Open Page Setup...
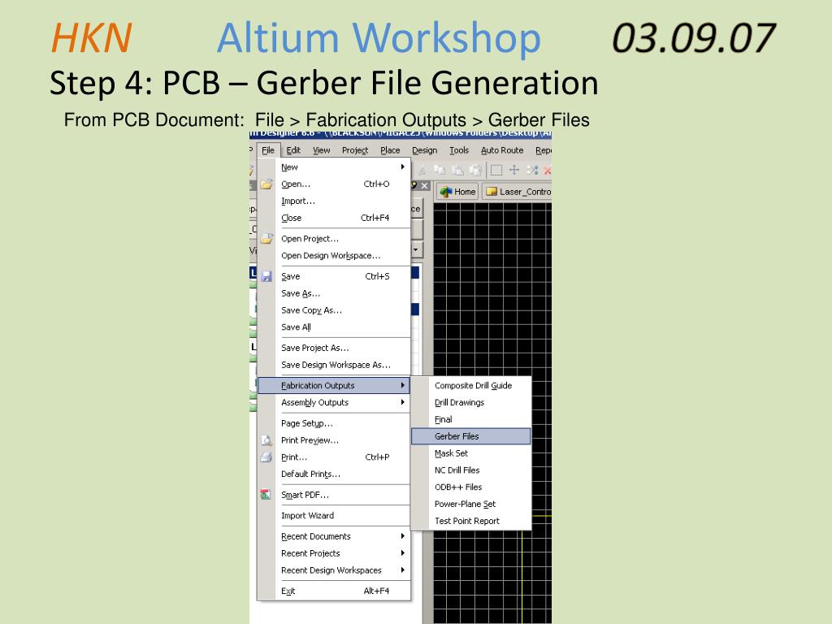832x624 pixels. pyautogui.click(x=333, y=423)
